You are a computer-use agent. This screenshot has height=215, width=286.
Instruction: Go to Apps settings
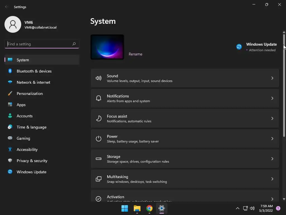tap(42, 105)
